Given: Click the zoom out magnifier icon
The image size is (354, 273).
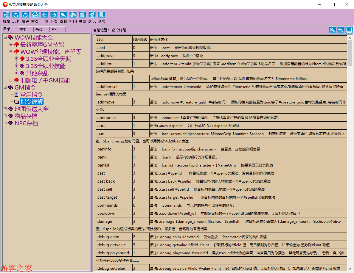Looking at the screenshot, I should pyautogui.click(x=341, y=30).
